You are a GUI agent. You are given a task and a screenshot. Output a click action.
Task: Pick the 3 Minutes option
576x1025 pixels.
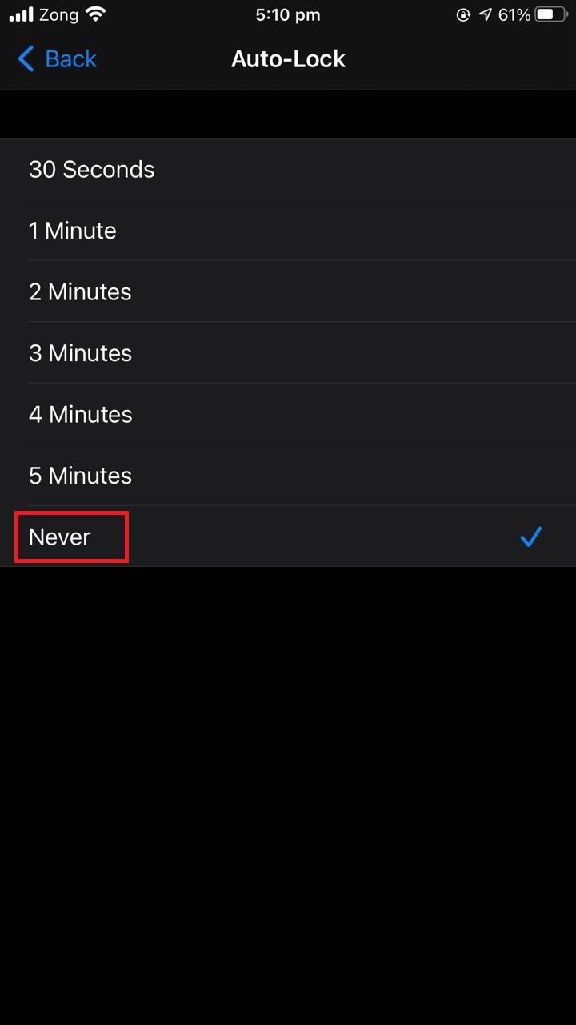click(x=288, y=353)
